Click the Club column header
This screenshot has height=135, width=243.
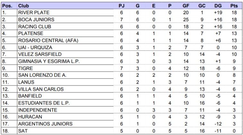coord(22,6)
